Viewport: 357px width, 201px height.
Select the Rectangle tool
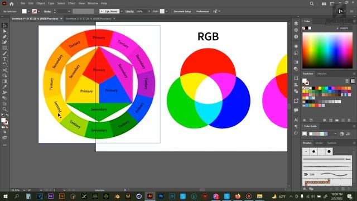coord(4,48)
